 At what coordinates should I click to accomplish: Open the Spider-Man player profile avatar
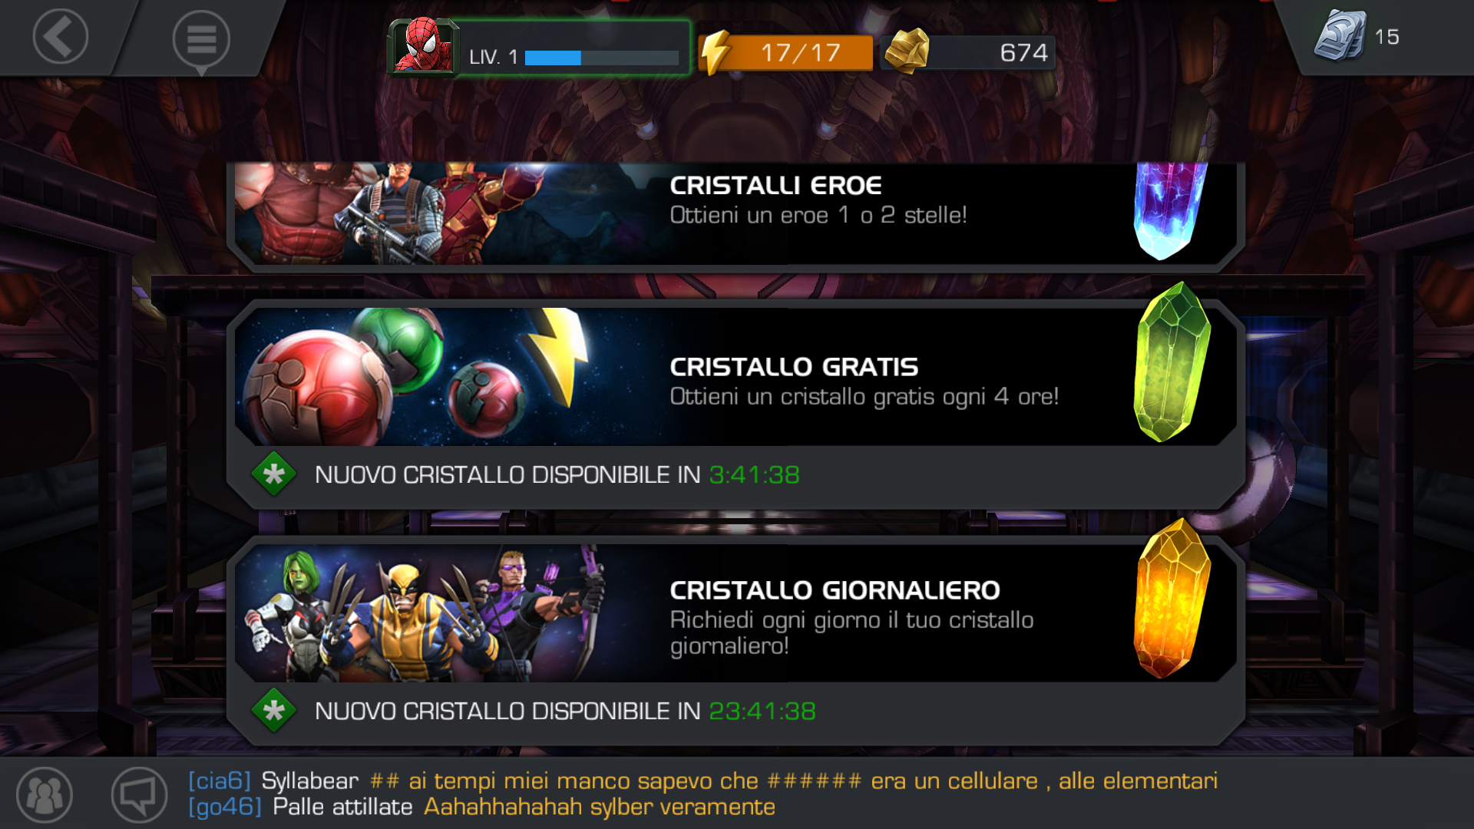(422, 47)
